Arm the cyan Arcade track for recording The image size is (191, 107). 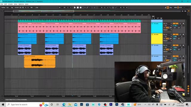click(x=183, y=23)
